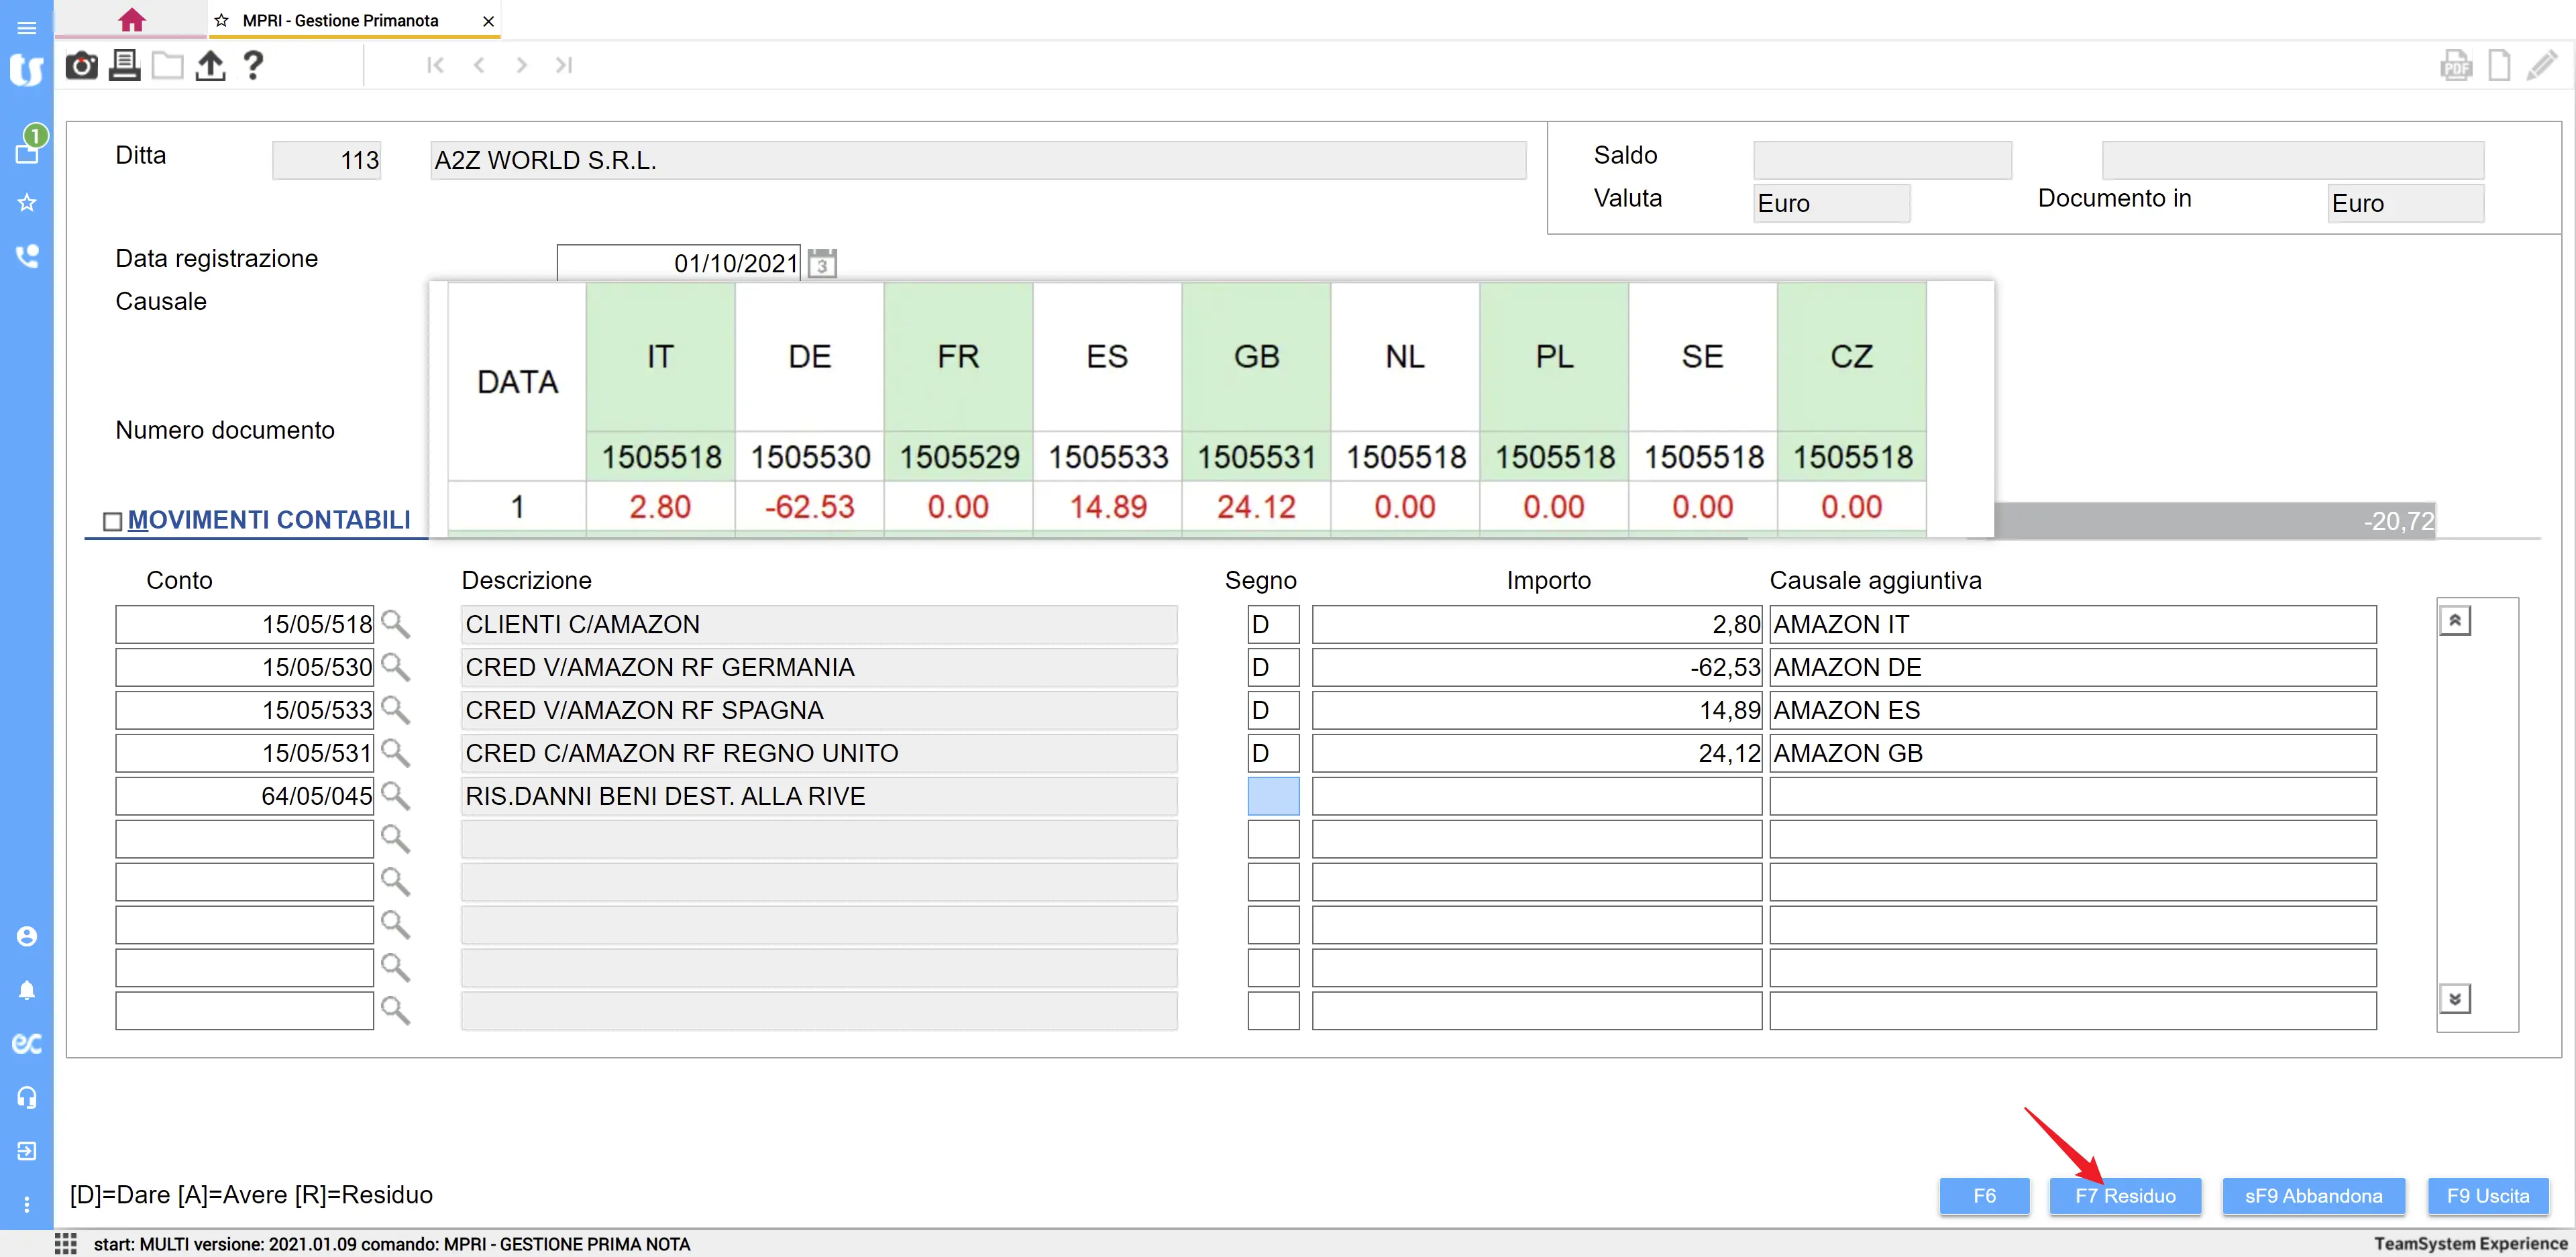Go to last record navigation arrow
Image resolution: width=2576 pixels, height=1257 pixels.
[x=564, y=66]
